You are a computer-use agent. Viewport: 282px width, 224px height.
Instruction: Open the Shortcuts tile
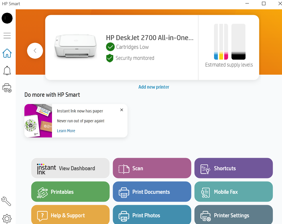click(x=233, y=168)
